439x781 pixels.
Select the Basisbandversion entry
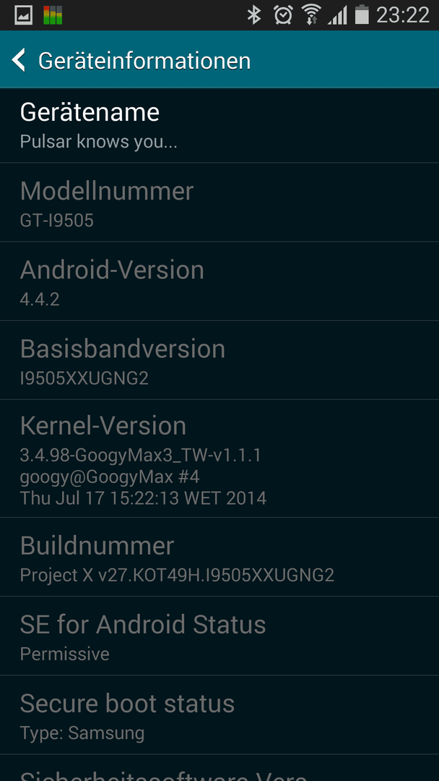pos(219,360)
